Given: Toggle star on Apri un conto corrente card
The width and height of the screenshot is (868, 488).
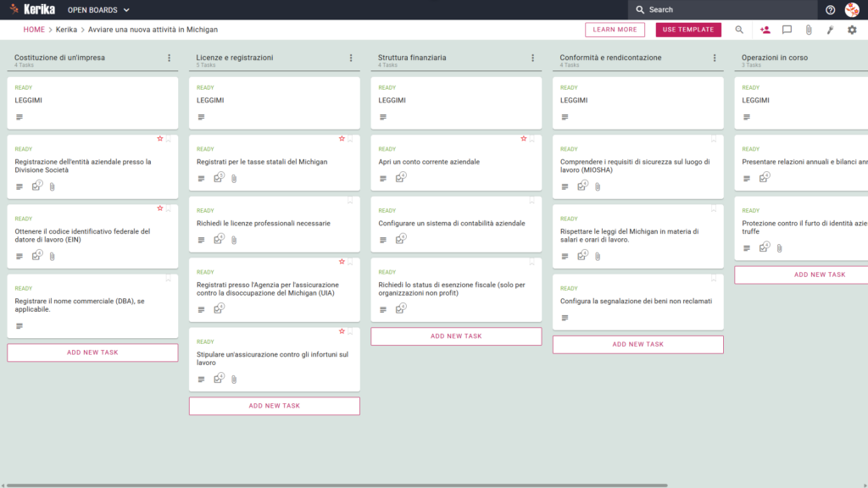Looking at the screenshot, I should coord(523,139).
